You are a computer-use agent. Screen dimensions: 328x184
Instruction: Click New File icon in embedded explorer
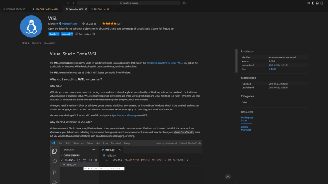click(79, 160)
